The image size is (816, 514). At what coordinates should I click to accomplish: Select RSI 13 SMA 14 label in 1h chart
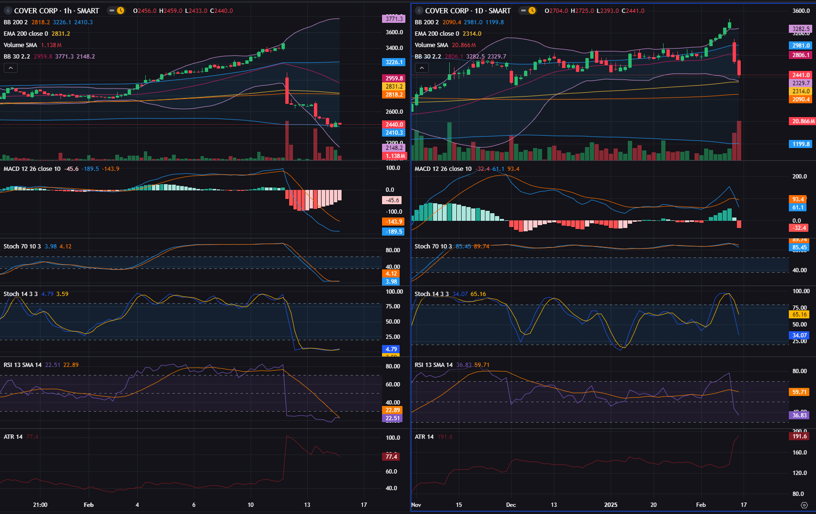coord(22,365)
